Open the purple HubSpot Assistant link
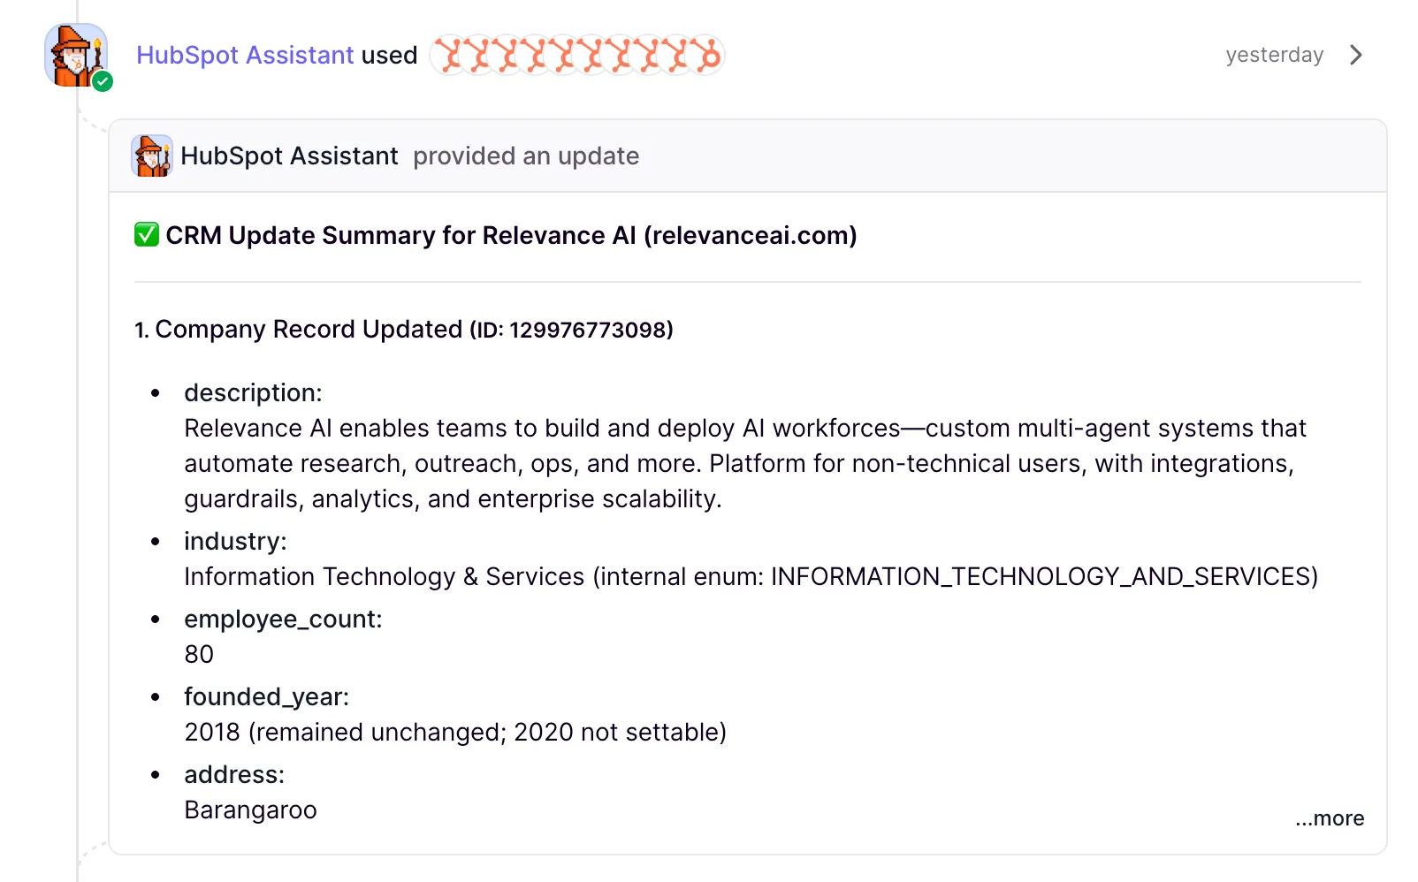Image resolution: width=1418 pixels, height=882 pixels. 245,55
